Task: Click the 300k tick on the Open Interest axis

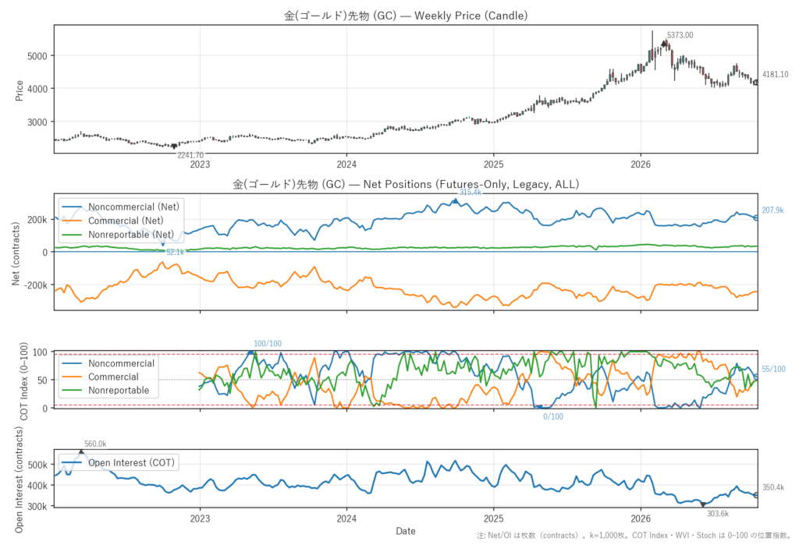Action: click(x=37, y=507)
